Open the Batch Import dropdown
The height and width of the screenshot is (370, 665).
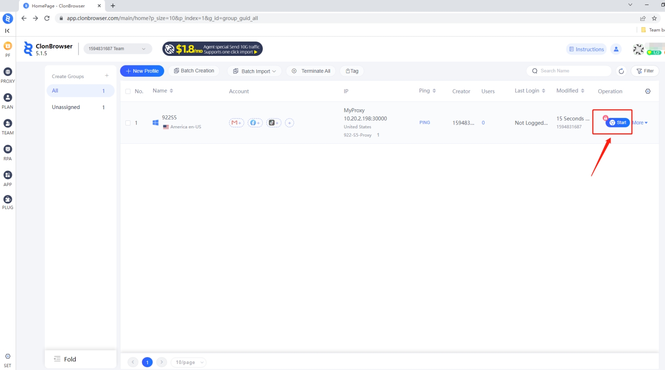255,71
